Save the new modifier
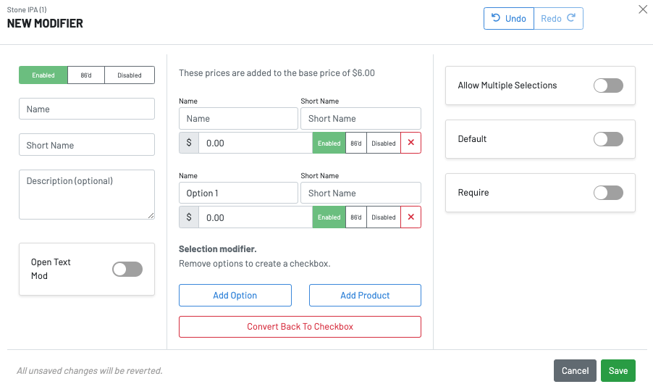653x392 pixels. pos(618,370)
